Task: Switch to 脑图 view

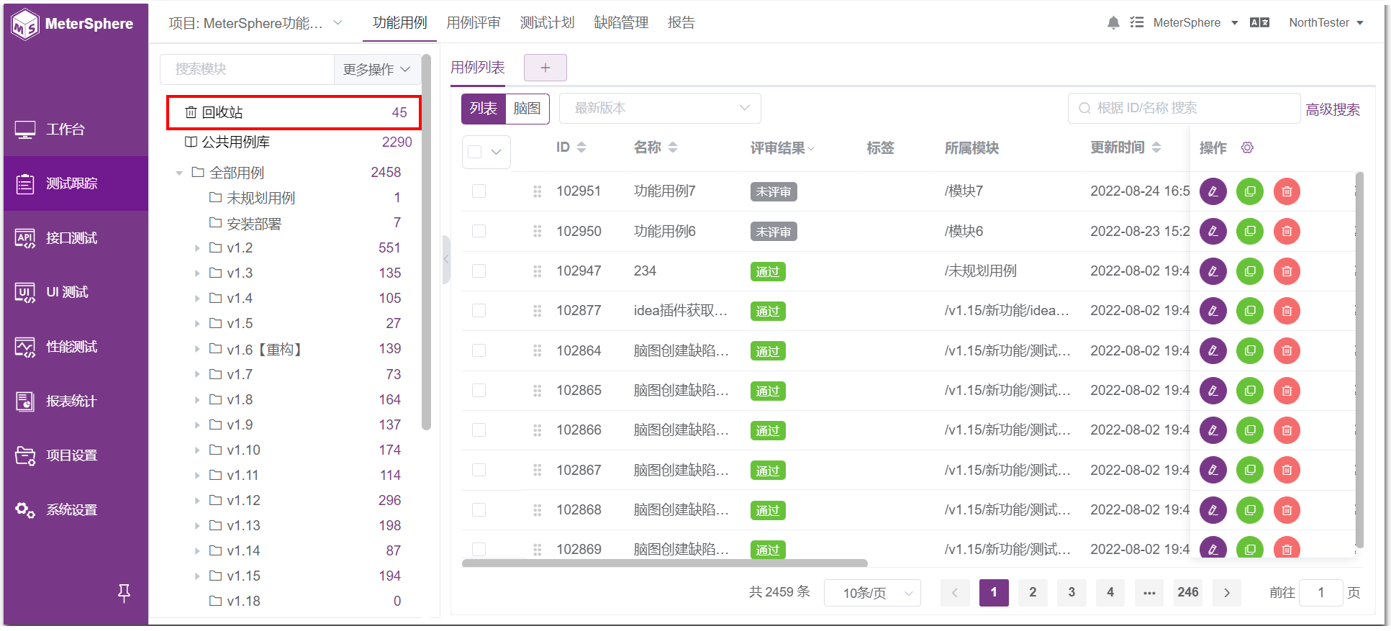Action: [x=527, y=109]
